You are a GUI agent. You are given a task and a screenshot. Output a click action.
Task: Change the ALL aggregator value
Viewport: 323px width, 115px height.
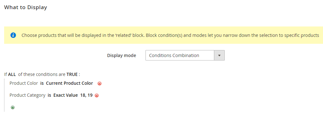pyautogui.click(x=12, y=74)
